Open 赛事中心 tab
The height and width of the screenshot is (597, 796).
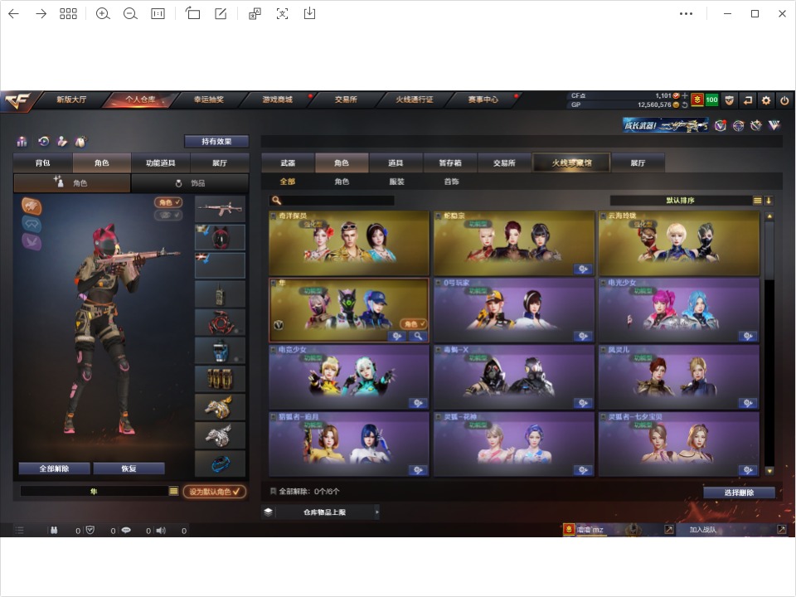pyautogui.click(x=483, y=99)
